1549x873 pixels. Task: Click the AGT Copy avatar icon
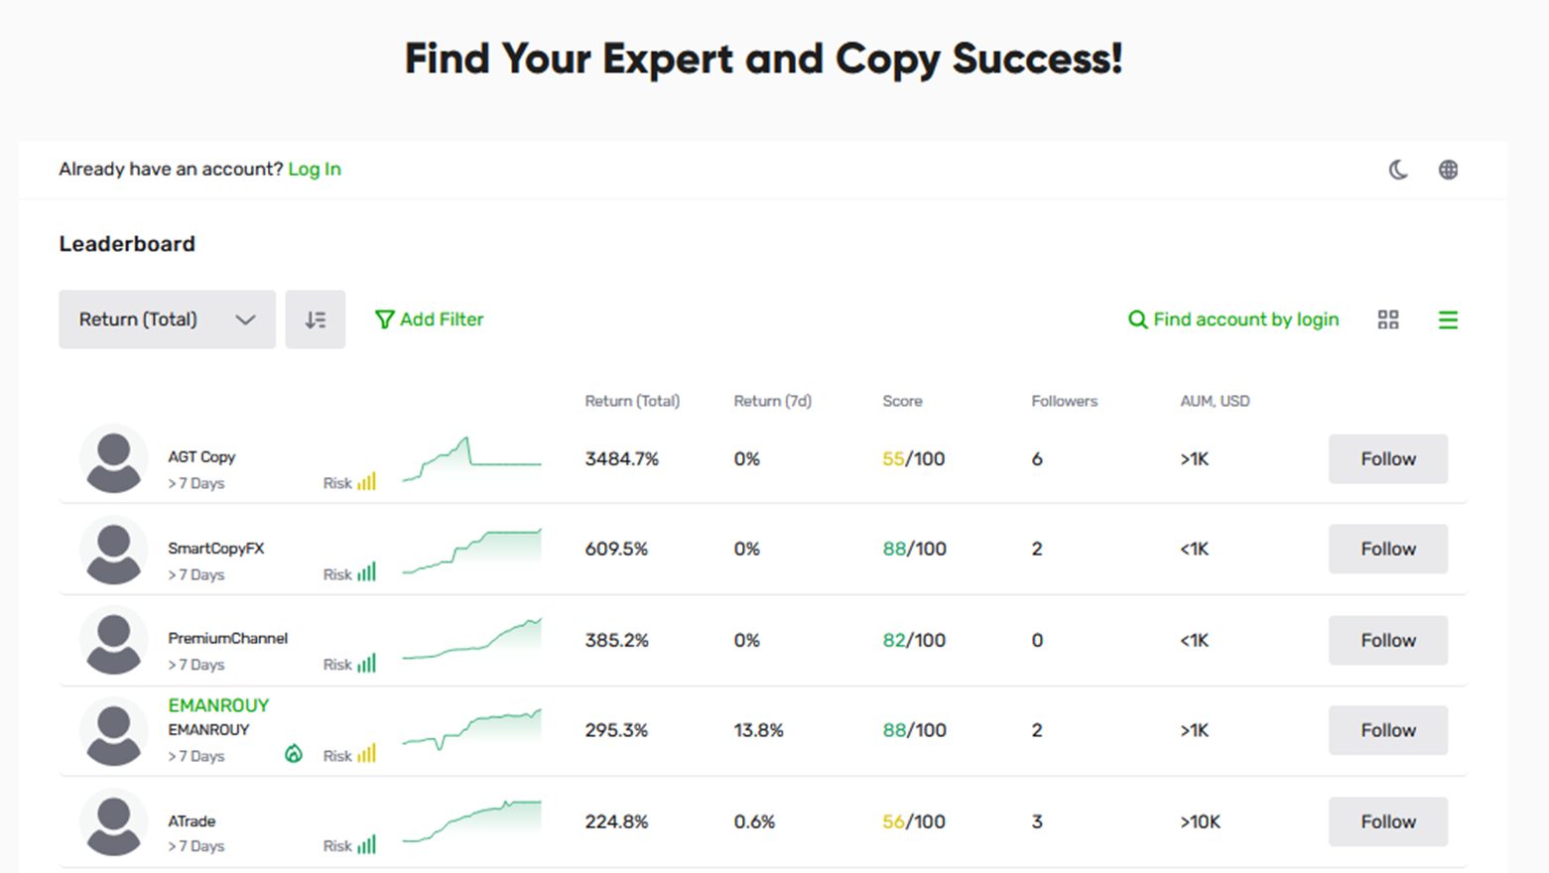pos(113,459)
